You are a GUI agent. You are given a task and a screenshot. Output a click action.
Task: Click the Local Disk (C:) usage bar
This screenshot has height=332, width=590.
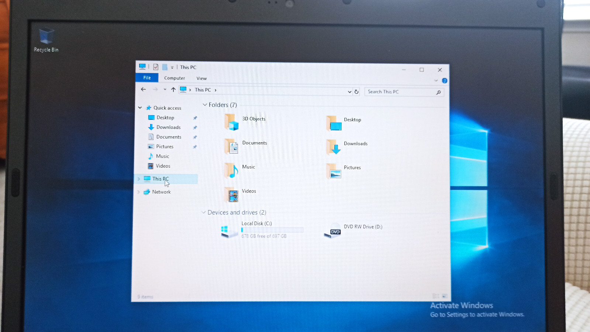272,230
